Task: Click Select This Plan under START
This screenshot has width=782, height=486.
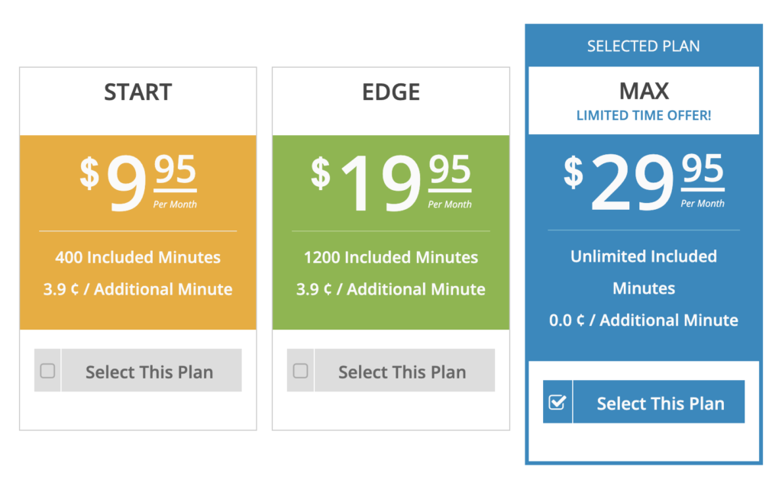Action: click(150, 372)
